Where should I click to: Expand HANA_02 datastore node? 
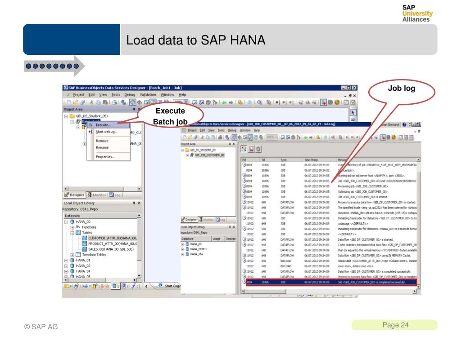click(x=66, y=266)
